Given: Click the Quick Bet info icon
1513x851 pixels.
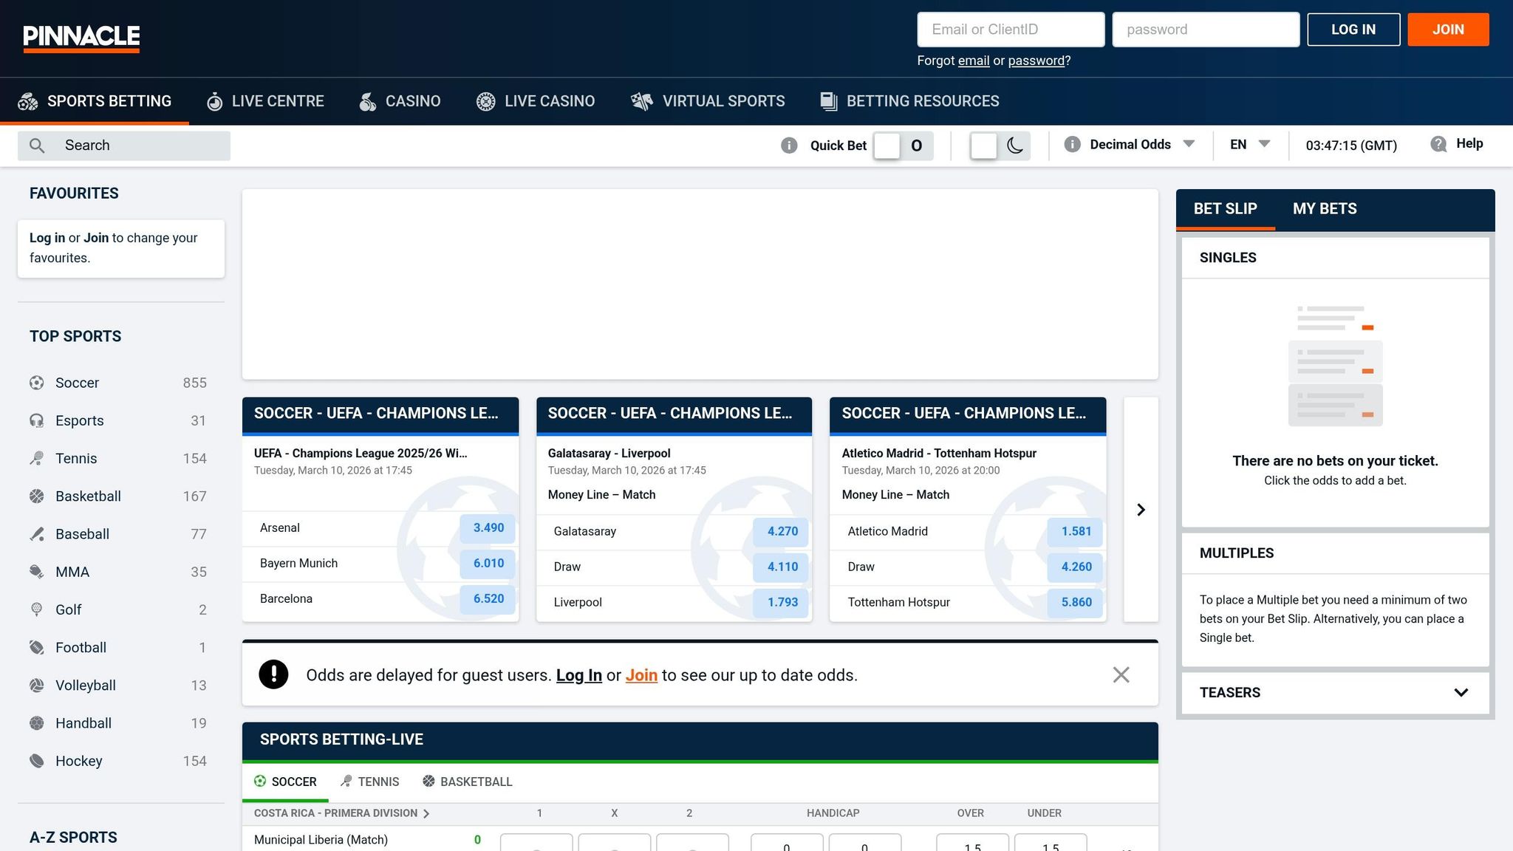Looking at the screenshot, I should coord(789,146).
